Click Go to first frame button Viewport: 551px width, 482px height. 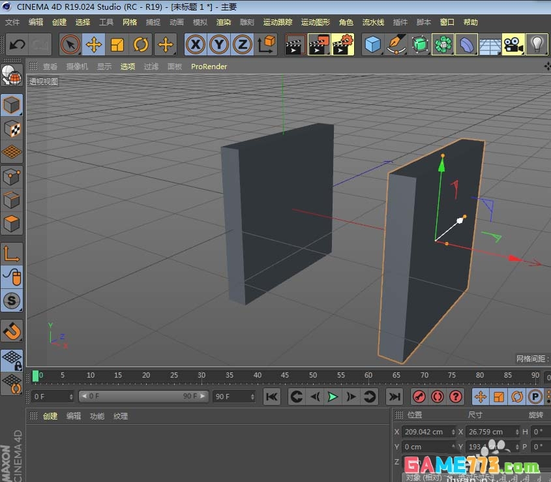pos(272,396)
